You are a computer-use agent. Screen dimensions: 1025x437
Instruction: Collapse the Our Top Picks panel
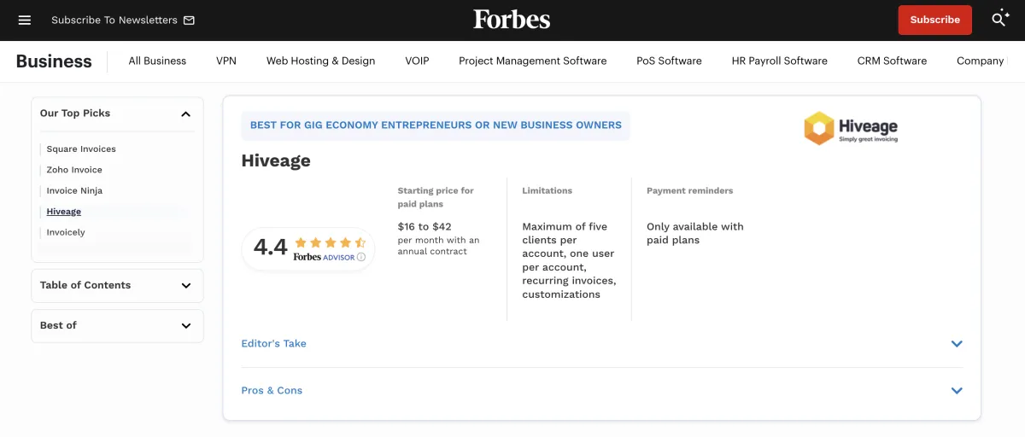[x=185, y=114]
